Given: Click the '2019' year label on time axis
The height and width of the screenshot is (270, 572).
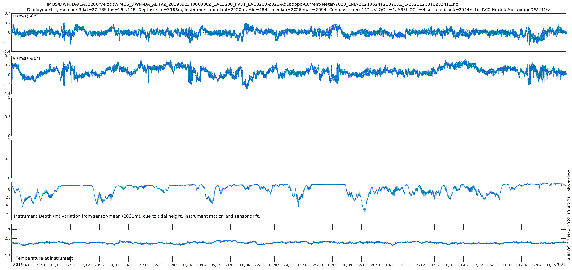Looking at the screenshot, I should (18, 264).
